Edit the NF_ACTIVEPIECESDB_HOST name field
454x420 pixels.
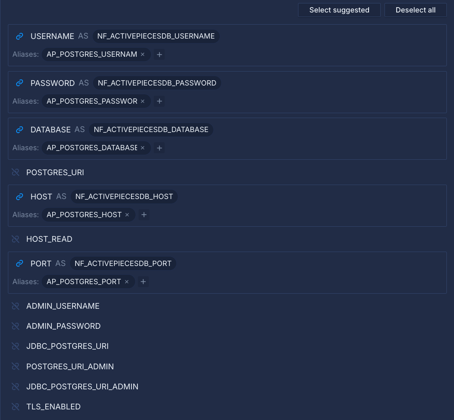tap(124, 197)
